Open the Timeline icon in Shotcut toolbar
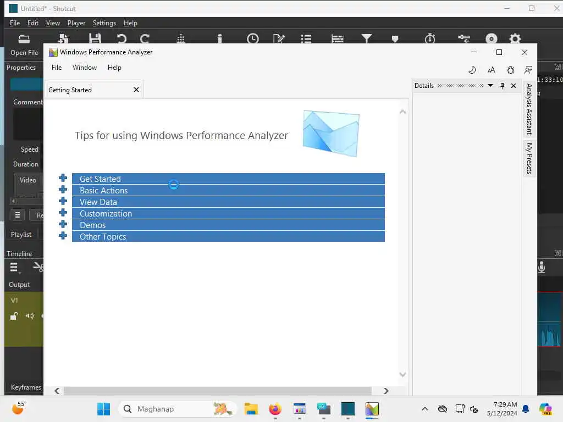The height and width of the screenshot is (422, 563). [x=338, y=38]
